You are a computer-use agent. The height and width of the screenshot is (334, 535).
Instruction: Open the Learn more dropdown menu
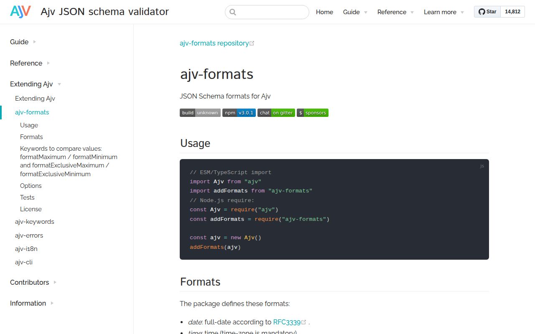tap(444, 12)
